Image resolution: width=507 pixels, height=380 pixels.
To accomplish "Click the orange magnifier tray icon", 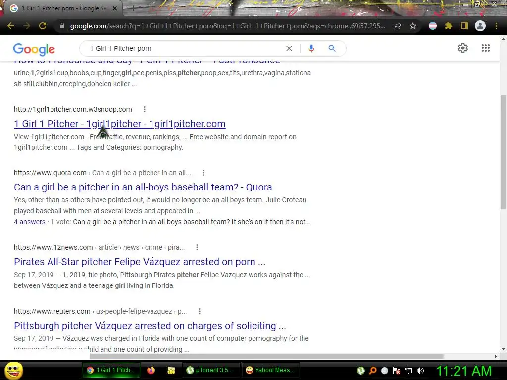I will [x=373, y=371].
